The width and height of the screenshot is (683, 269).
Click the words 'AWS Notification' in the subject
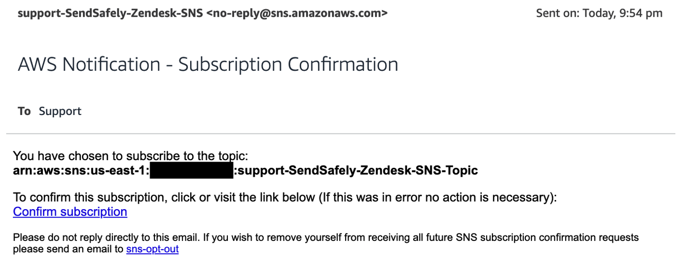tap(89, 64)
